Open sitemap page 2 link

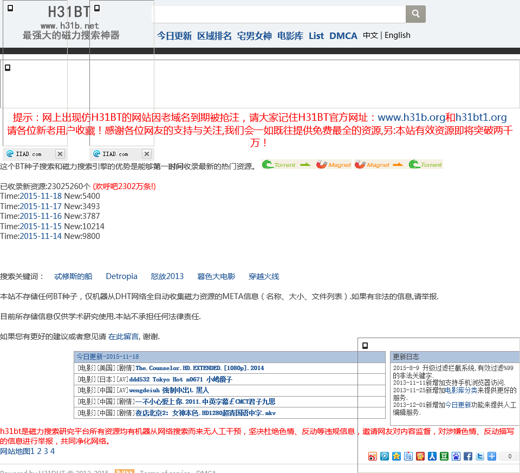pos(39,451)
